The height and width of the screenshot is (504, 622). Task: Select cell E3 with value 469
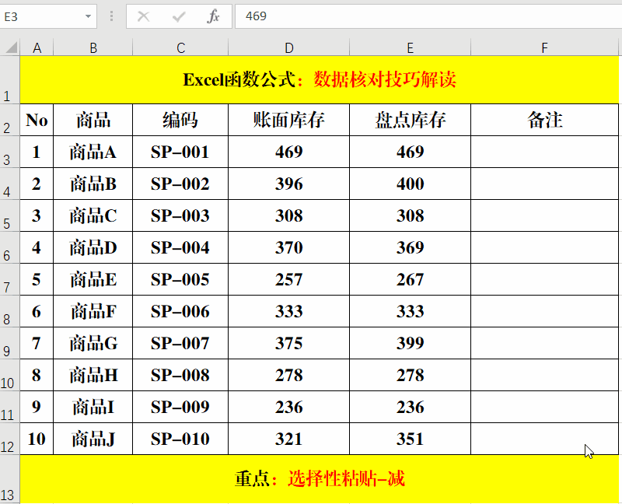click(411, 152)
